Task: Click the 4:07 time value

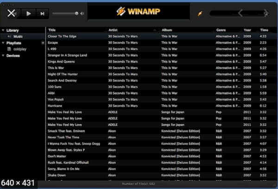Action: click(263, 143)
